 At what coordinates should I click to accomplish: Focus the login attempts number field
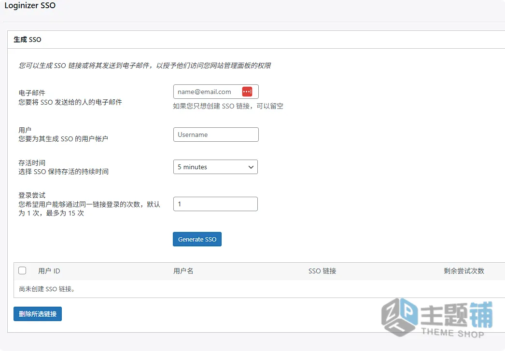215,204
